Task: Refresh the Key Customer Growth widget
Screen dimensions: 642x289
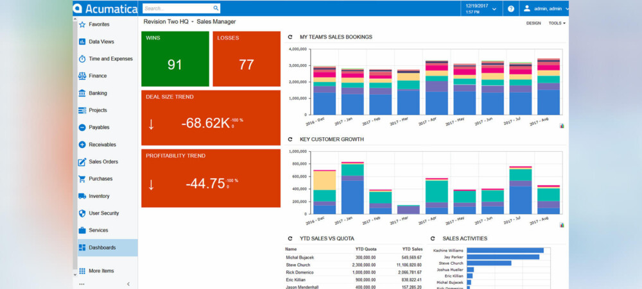Action: click(x=290, y=139)
